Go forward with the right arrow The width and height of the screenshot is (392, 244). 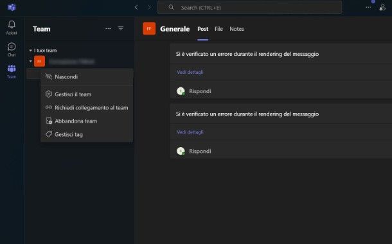[149, 8]
